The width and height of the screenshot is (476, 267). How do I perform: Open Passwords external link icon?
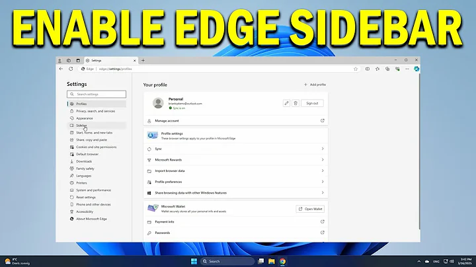pyautogui.click(x=323, y=233)
